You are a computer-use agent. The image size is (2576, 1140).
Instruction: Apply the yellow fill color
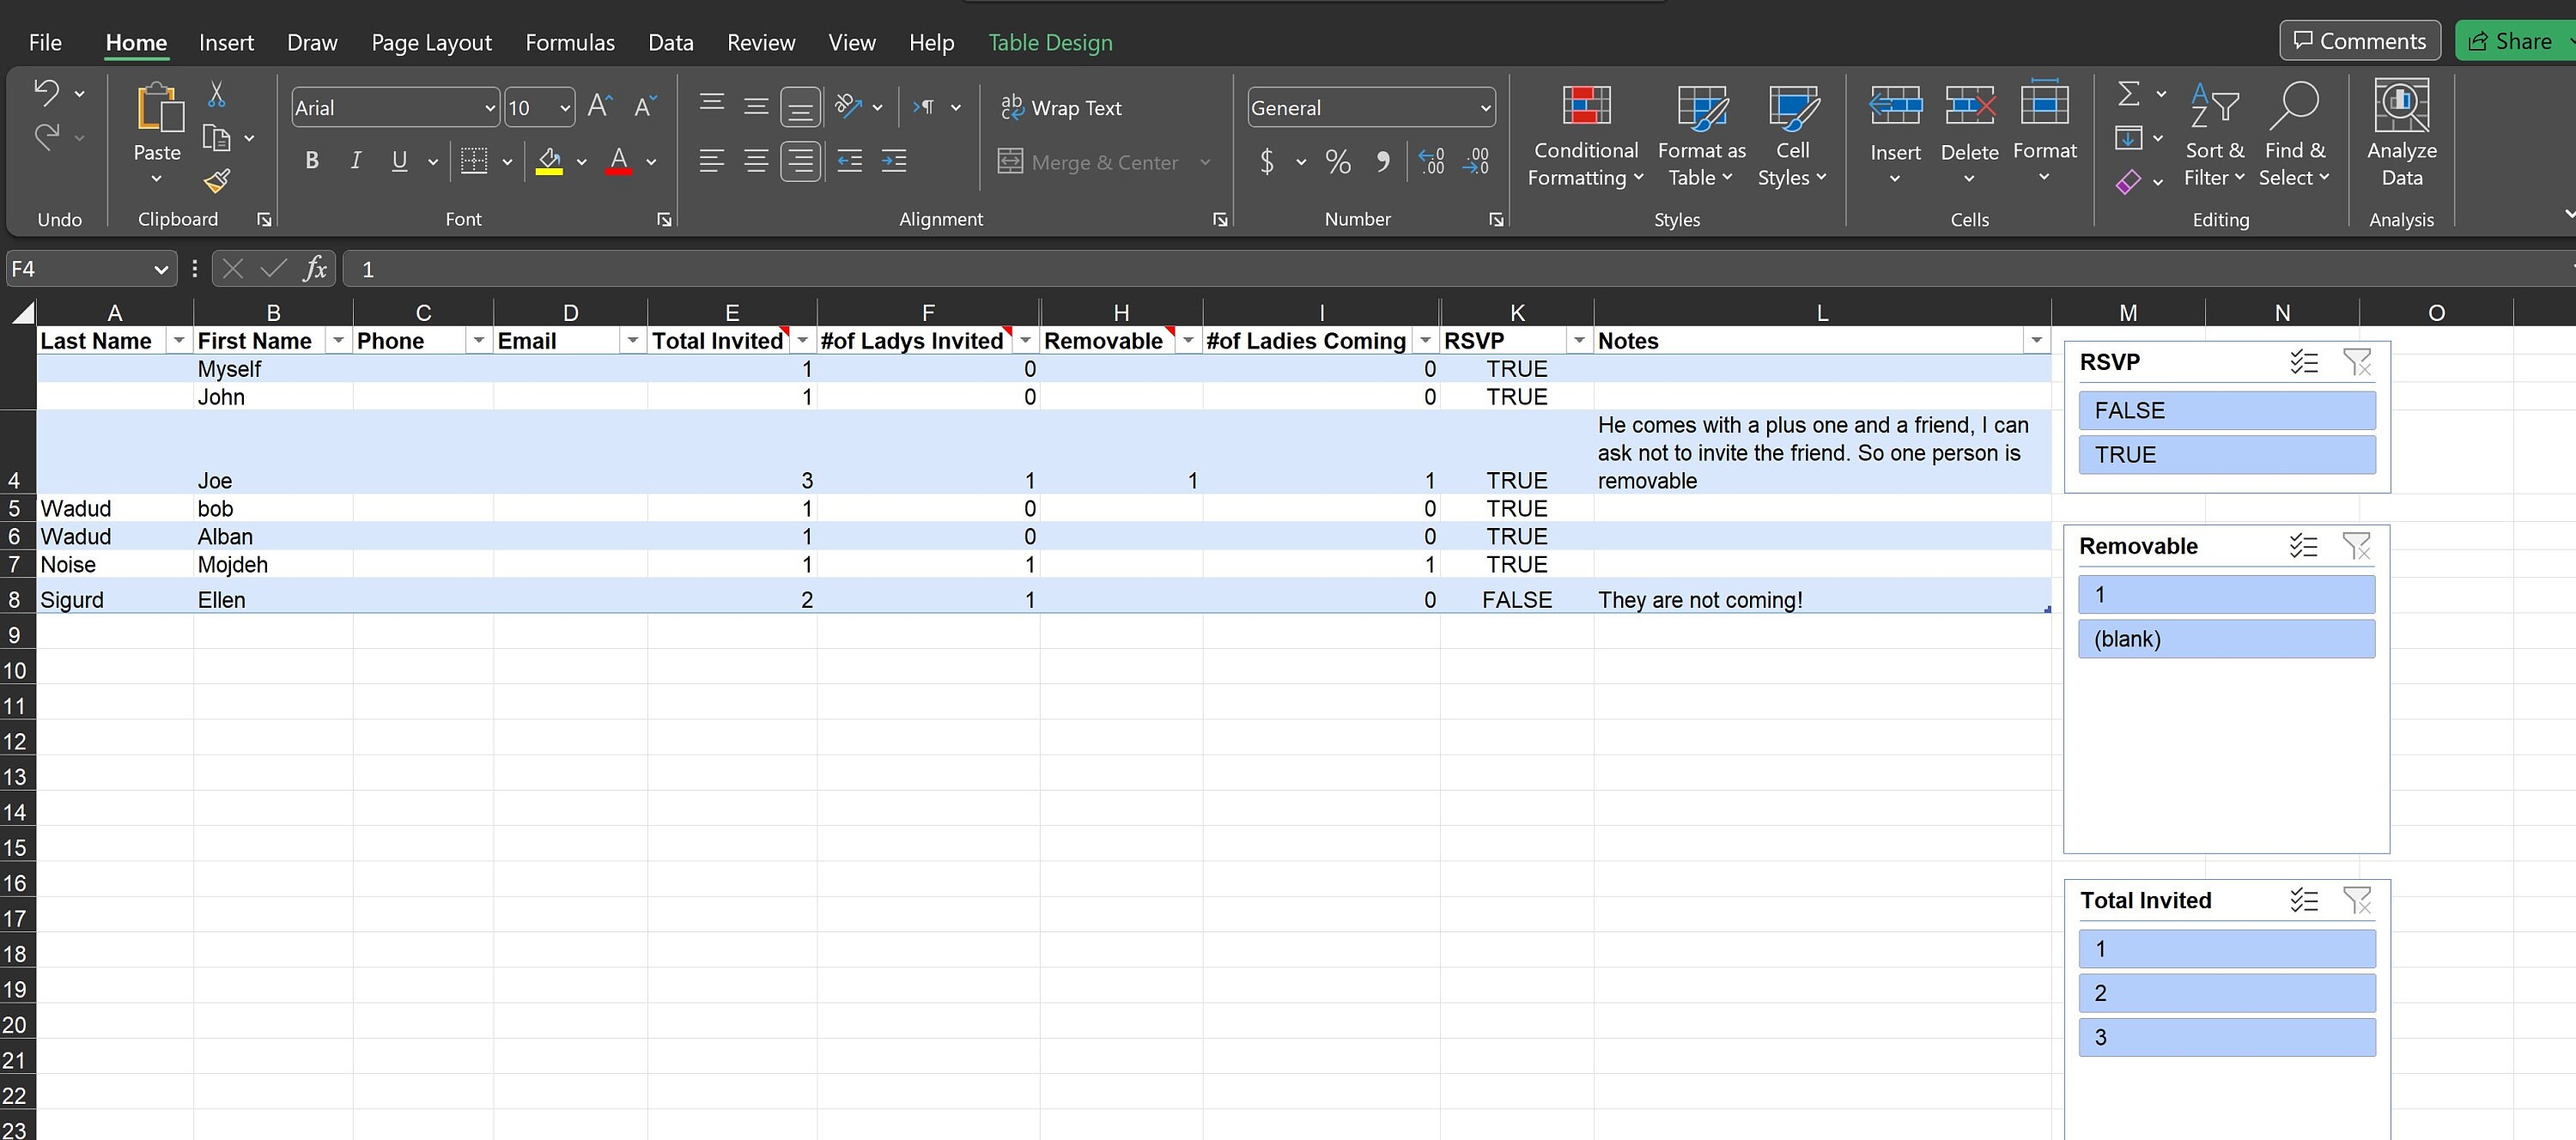549,161
